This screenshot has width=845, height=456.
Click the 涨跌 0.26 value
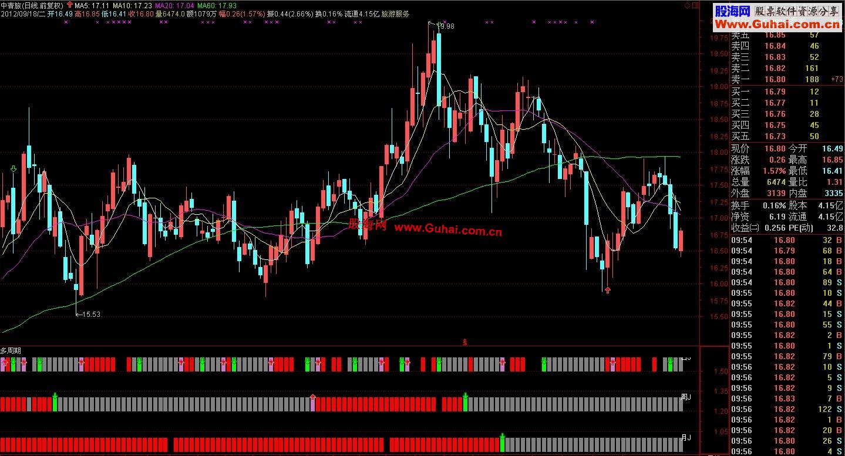point(777,160)
